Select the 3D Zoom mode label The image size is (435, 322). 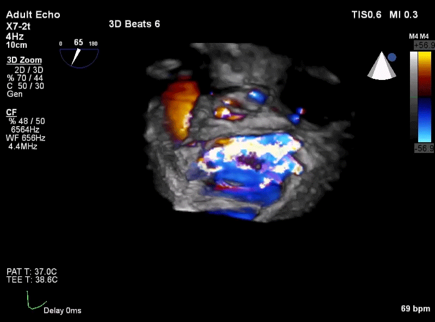[x=24, y=60]
